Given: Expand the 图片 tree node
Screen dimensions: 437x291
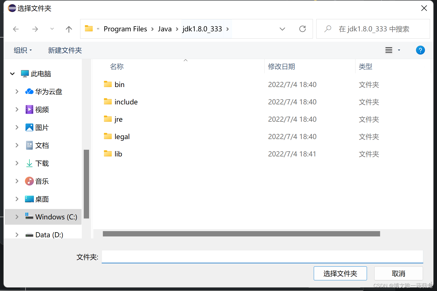Looking at the screenshot, I should (17, 128).
